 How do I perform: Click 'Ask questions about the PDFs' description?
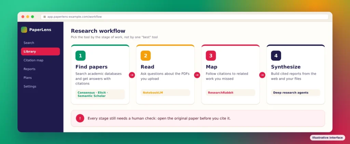click(x=165, y=76)
